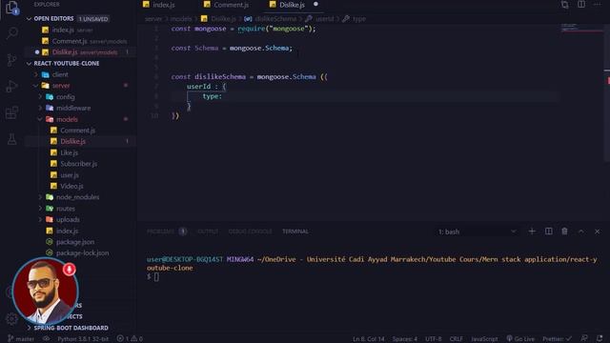Kill terminal with trash icon
The image size is (610, 343).
(564, 232)
